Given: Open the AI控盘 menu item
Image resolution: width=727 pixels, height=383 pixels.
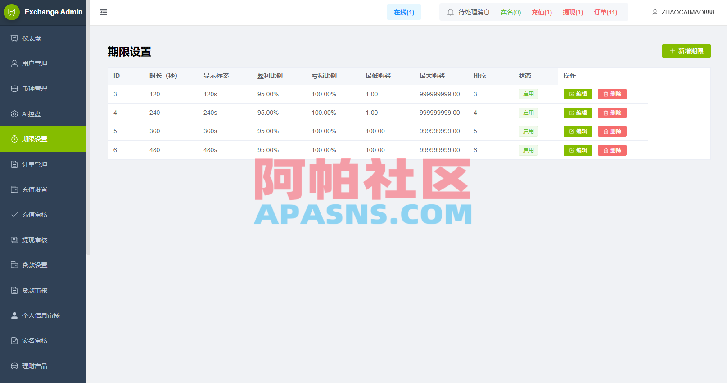Looking at the screenshot, I should click(43, 114).
